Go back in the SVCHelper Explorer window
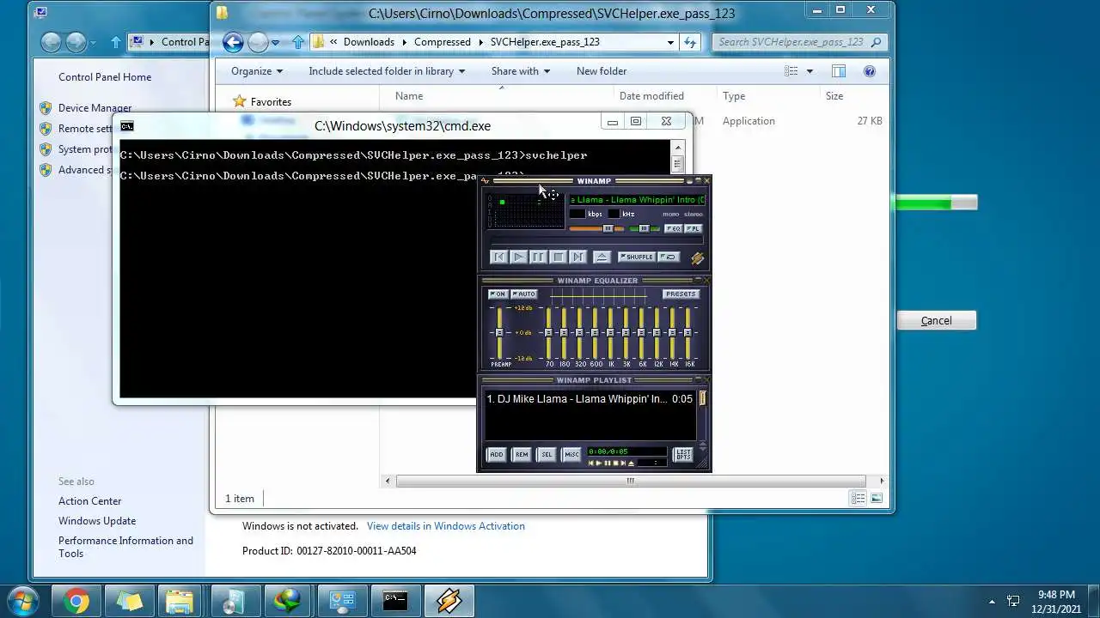The image size is (1100, 618). pos(232,41)
